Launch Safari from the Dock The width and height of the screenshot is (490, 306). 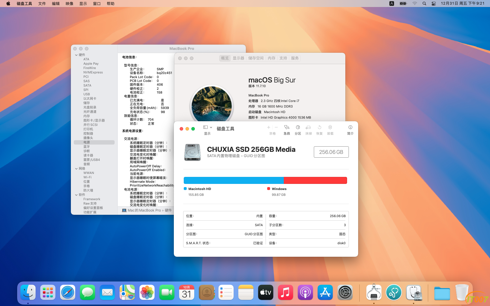pyautogui.click(x=68, y=292)
